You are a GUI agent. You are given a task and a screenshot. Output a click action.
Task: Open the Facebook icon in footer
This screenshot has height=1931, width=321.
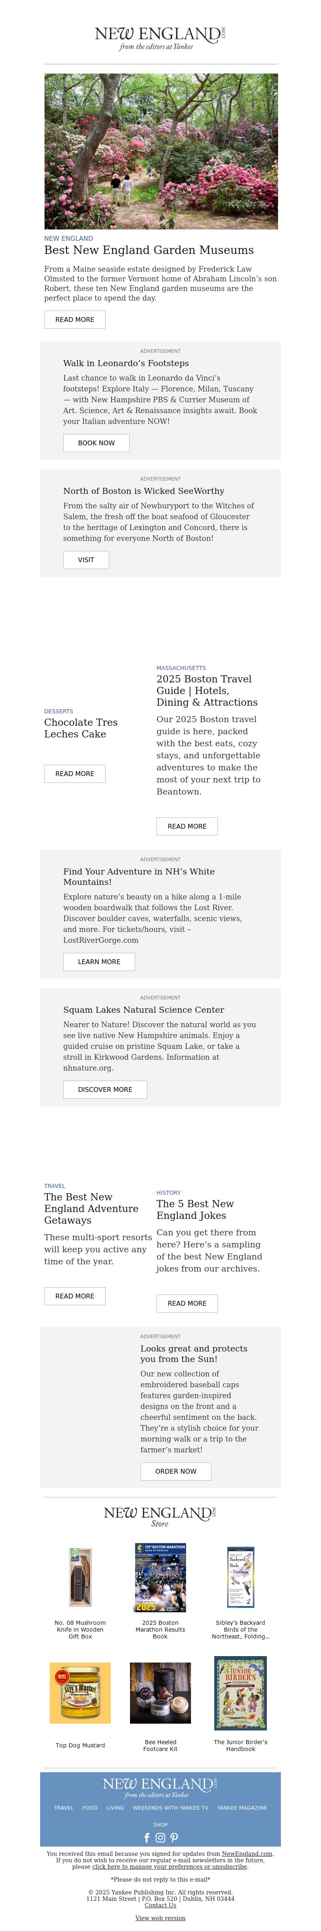[x=147, y=1837]
